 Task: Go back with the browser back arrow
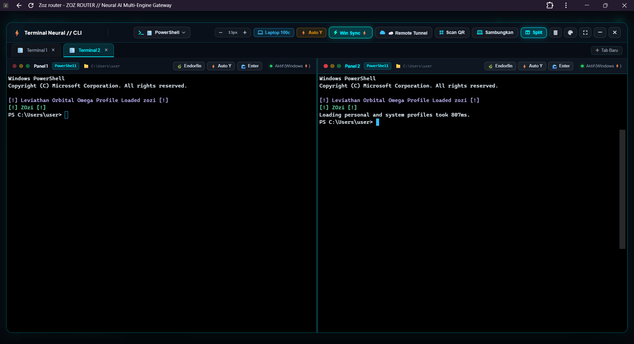pos(19,5)
